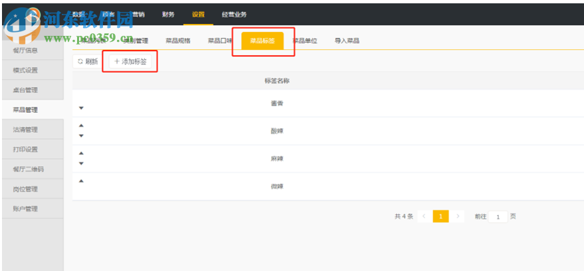
Task: Click the 标签名称 column header
Action: pyautogui.click(x=277, y=81)
